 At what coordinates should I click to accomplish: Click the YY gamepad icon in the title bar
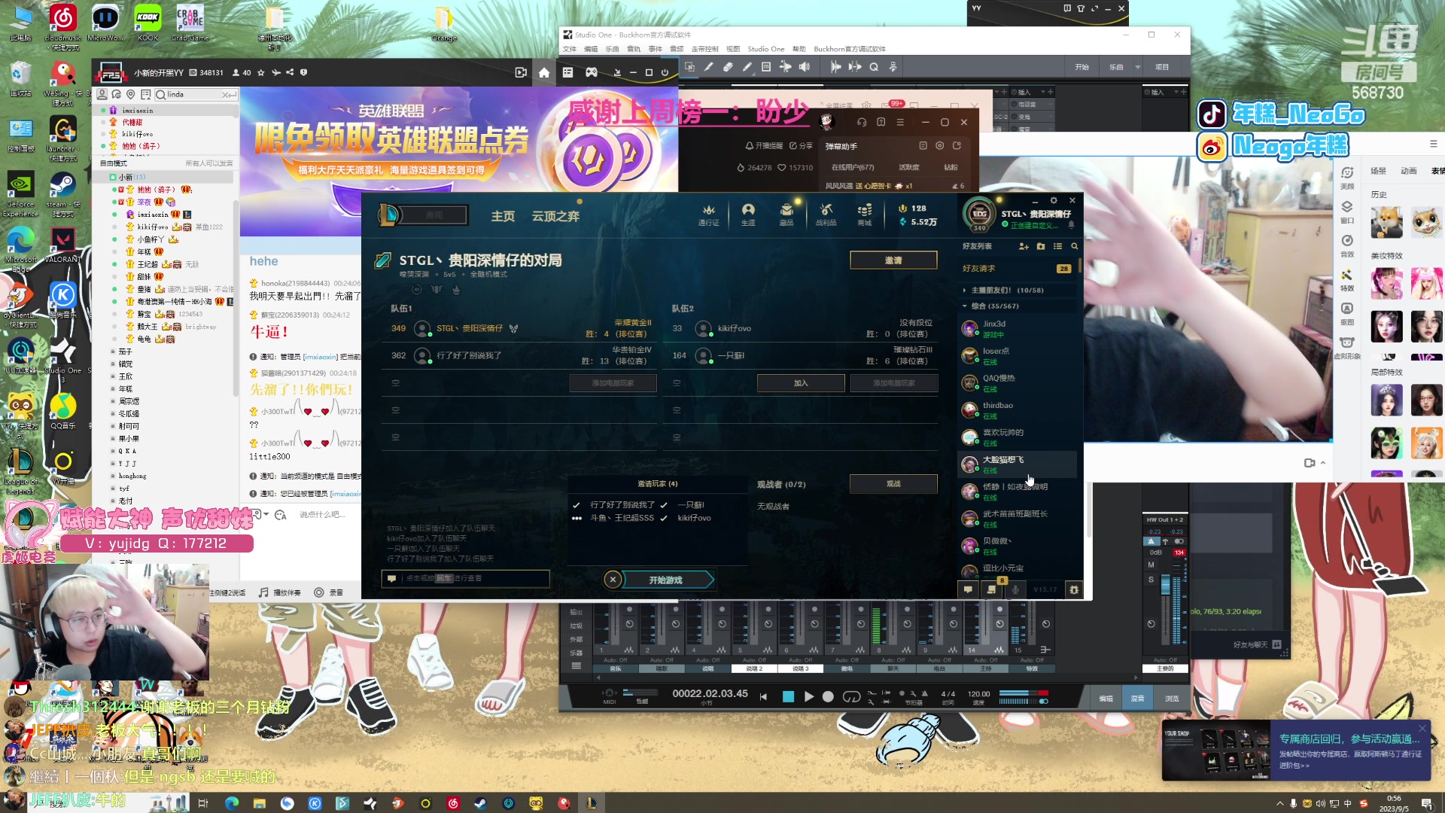point(592,73)
